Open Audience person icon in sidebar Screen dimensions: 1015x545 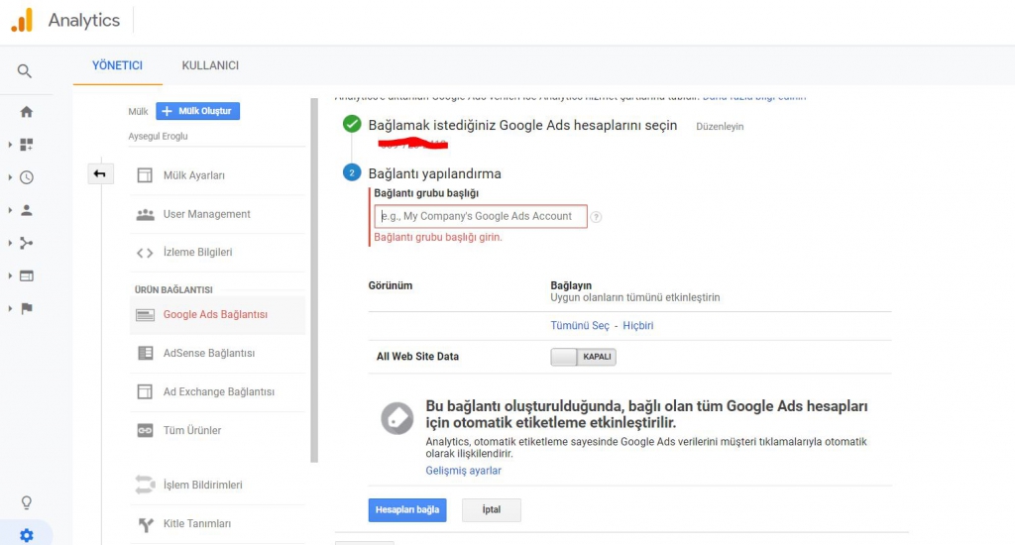click(26, 210)
